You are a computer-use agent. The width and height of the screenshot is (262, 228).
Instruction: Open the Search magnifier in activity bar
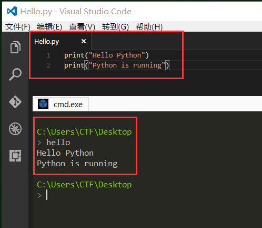point(15,74)
